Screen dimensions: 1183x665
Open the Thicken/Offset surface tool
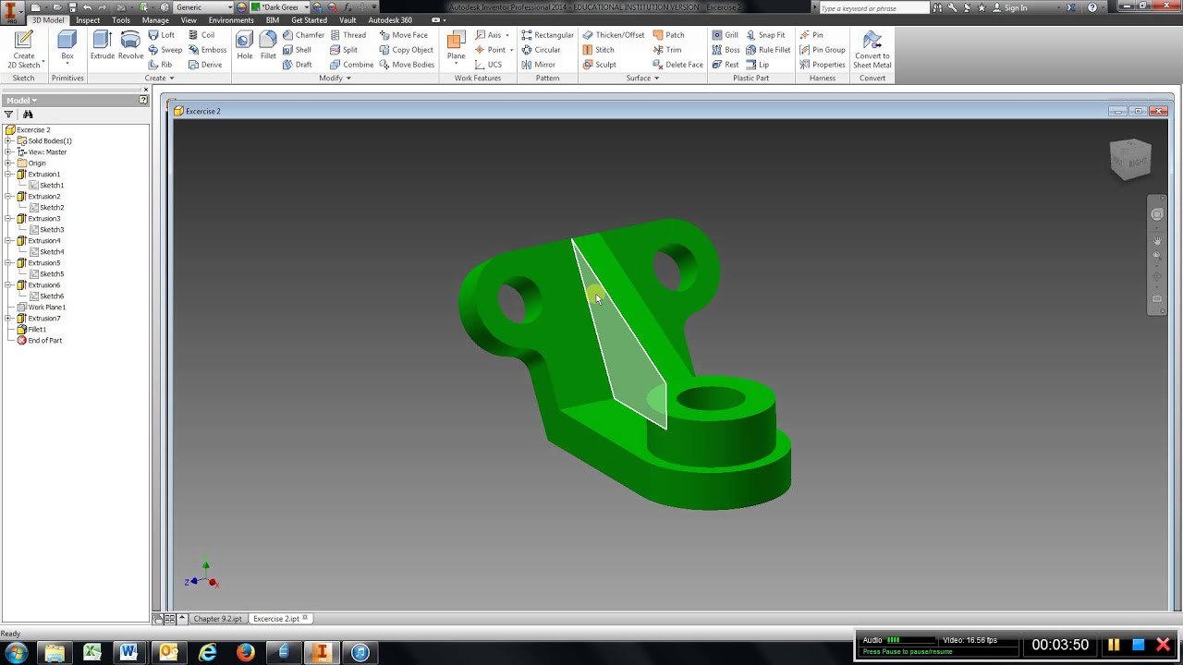(613, 35)
